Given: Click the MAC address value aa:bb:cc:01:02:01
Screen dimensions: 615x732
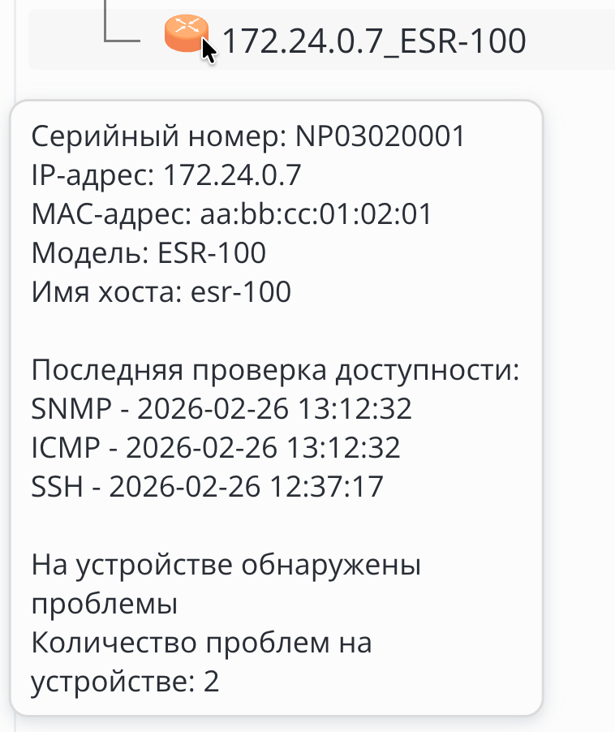Looking at the screenshot, I should pyautogui.click(x=316, y=214).
